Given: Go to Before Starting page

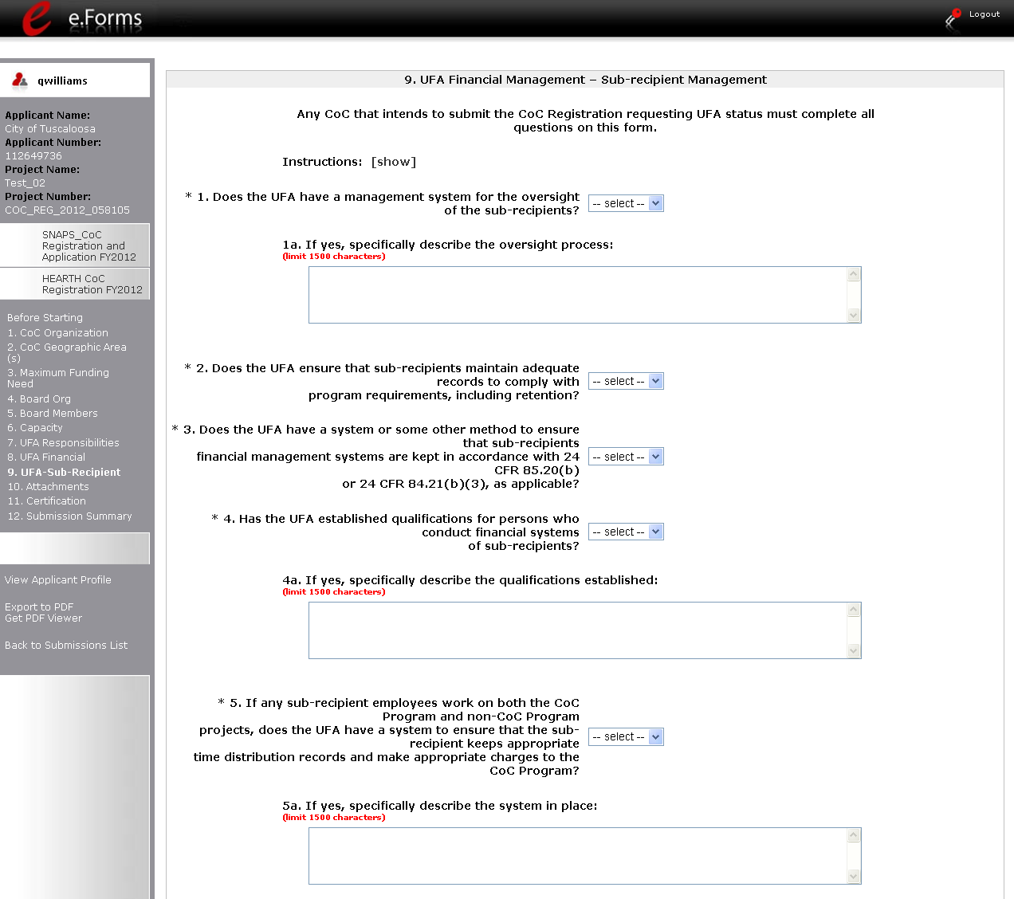Looking at the screenshot, I should pyautogui.click(x=45, y=317).
